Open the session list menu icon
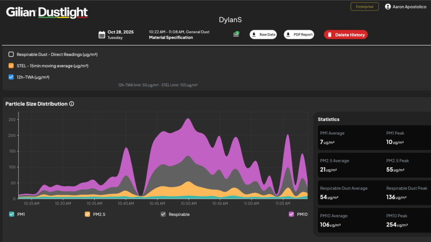431x242 pixels. pyautogui.click(x=236, y=34)
